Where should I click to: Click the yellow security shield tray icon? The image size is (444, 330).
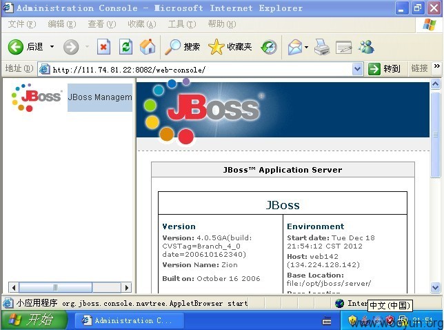click(x=352, y=320)
